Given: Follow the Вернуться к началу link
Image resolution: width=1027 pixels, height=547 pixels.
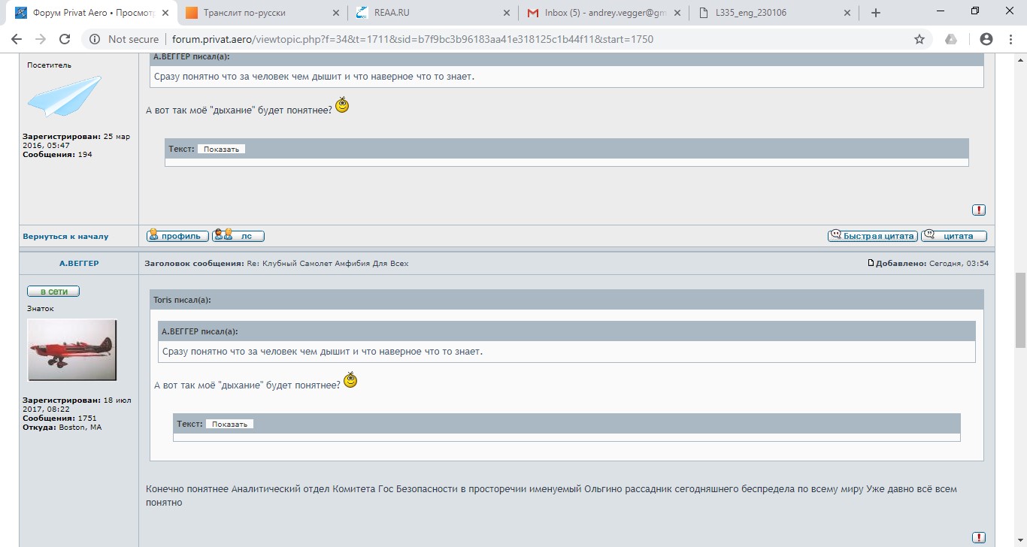Looking at the screenshot, I should coord(65,237).
